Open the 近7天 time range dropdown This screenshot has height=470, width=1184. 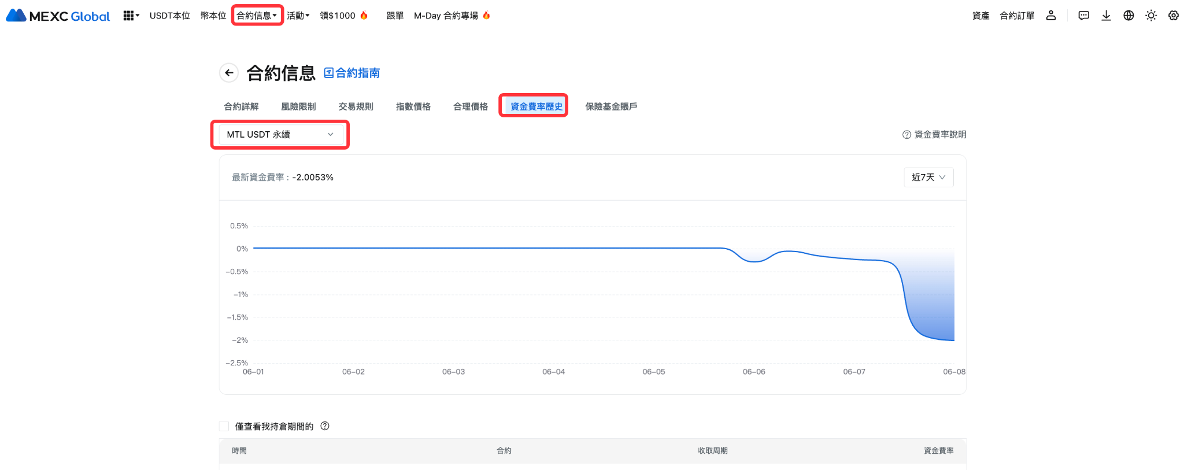[x=928, y=177]
